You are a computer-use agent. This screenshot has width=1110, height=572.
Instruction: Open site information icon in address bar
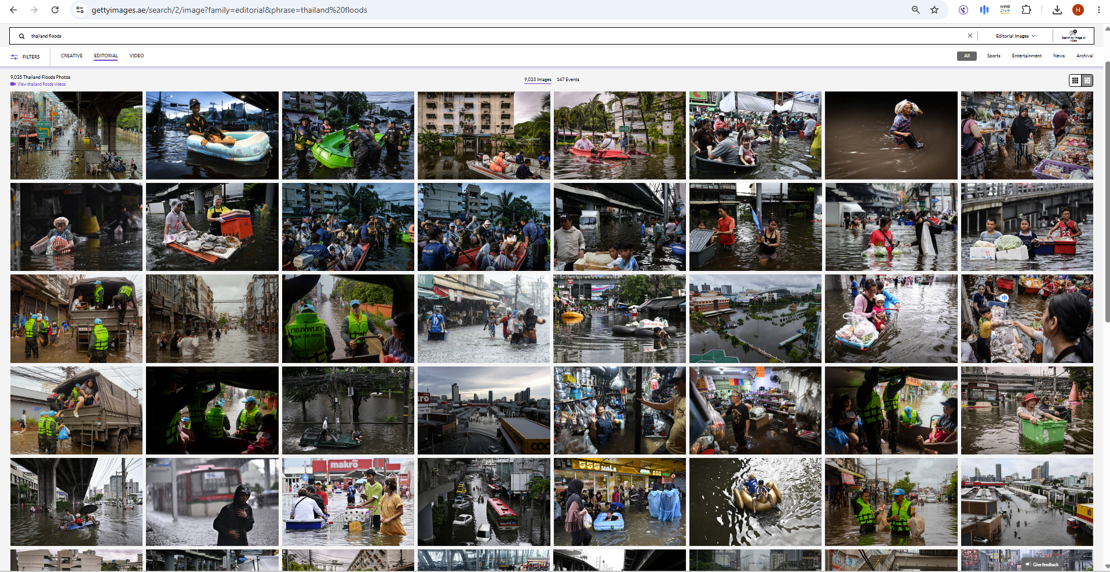click(x=80, y=10)
